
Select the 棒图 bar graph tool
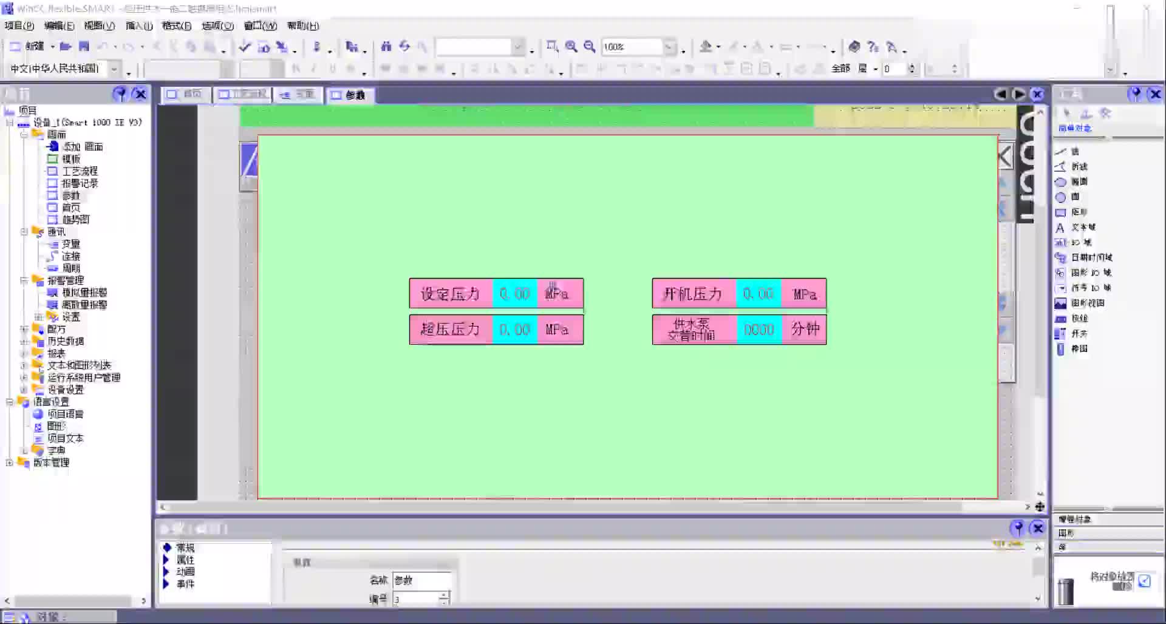point(1071,348)
